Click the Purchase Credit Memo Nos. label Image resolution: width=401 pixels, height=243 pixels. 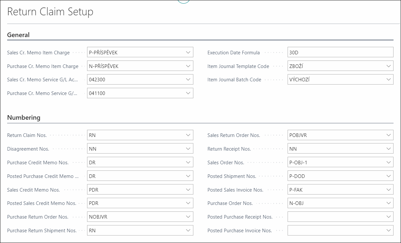(38, 162)
